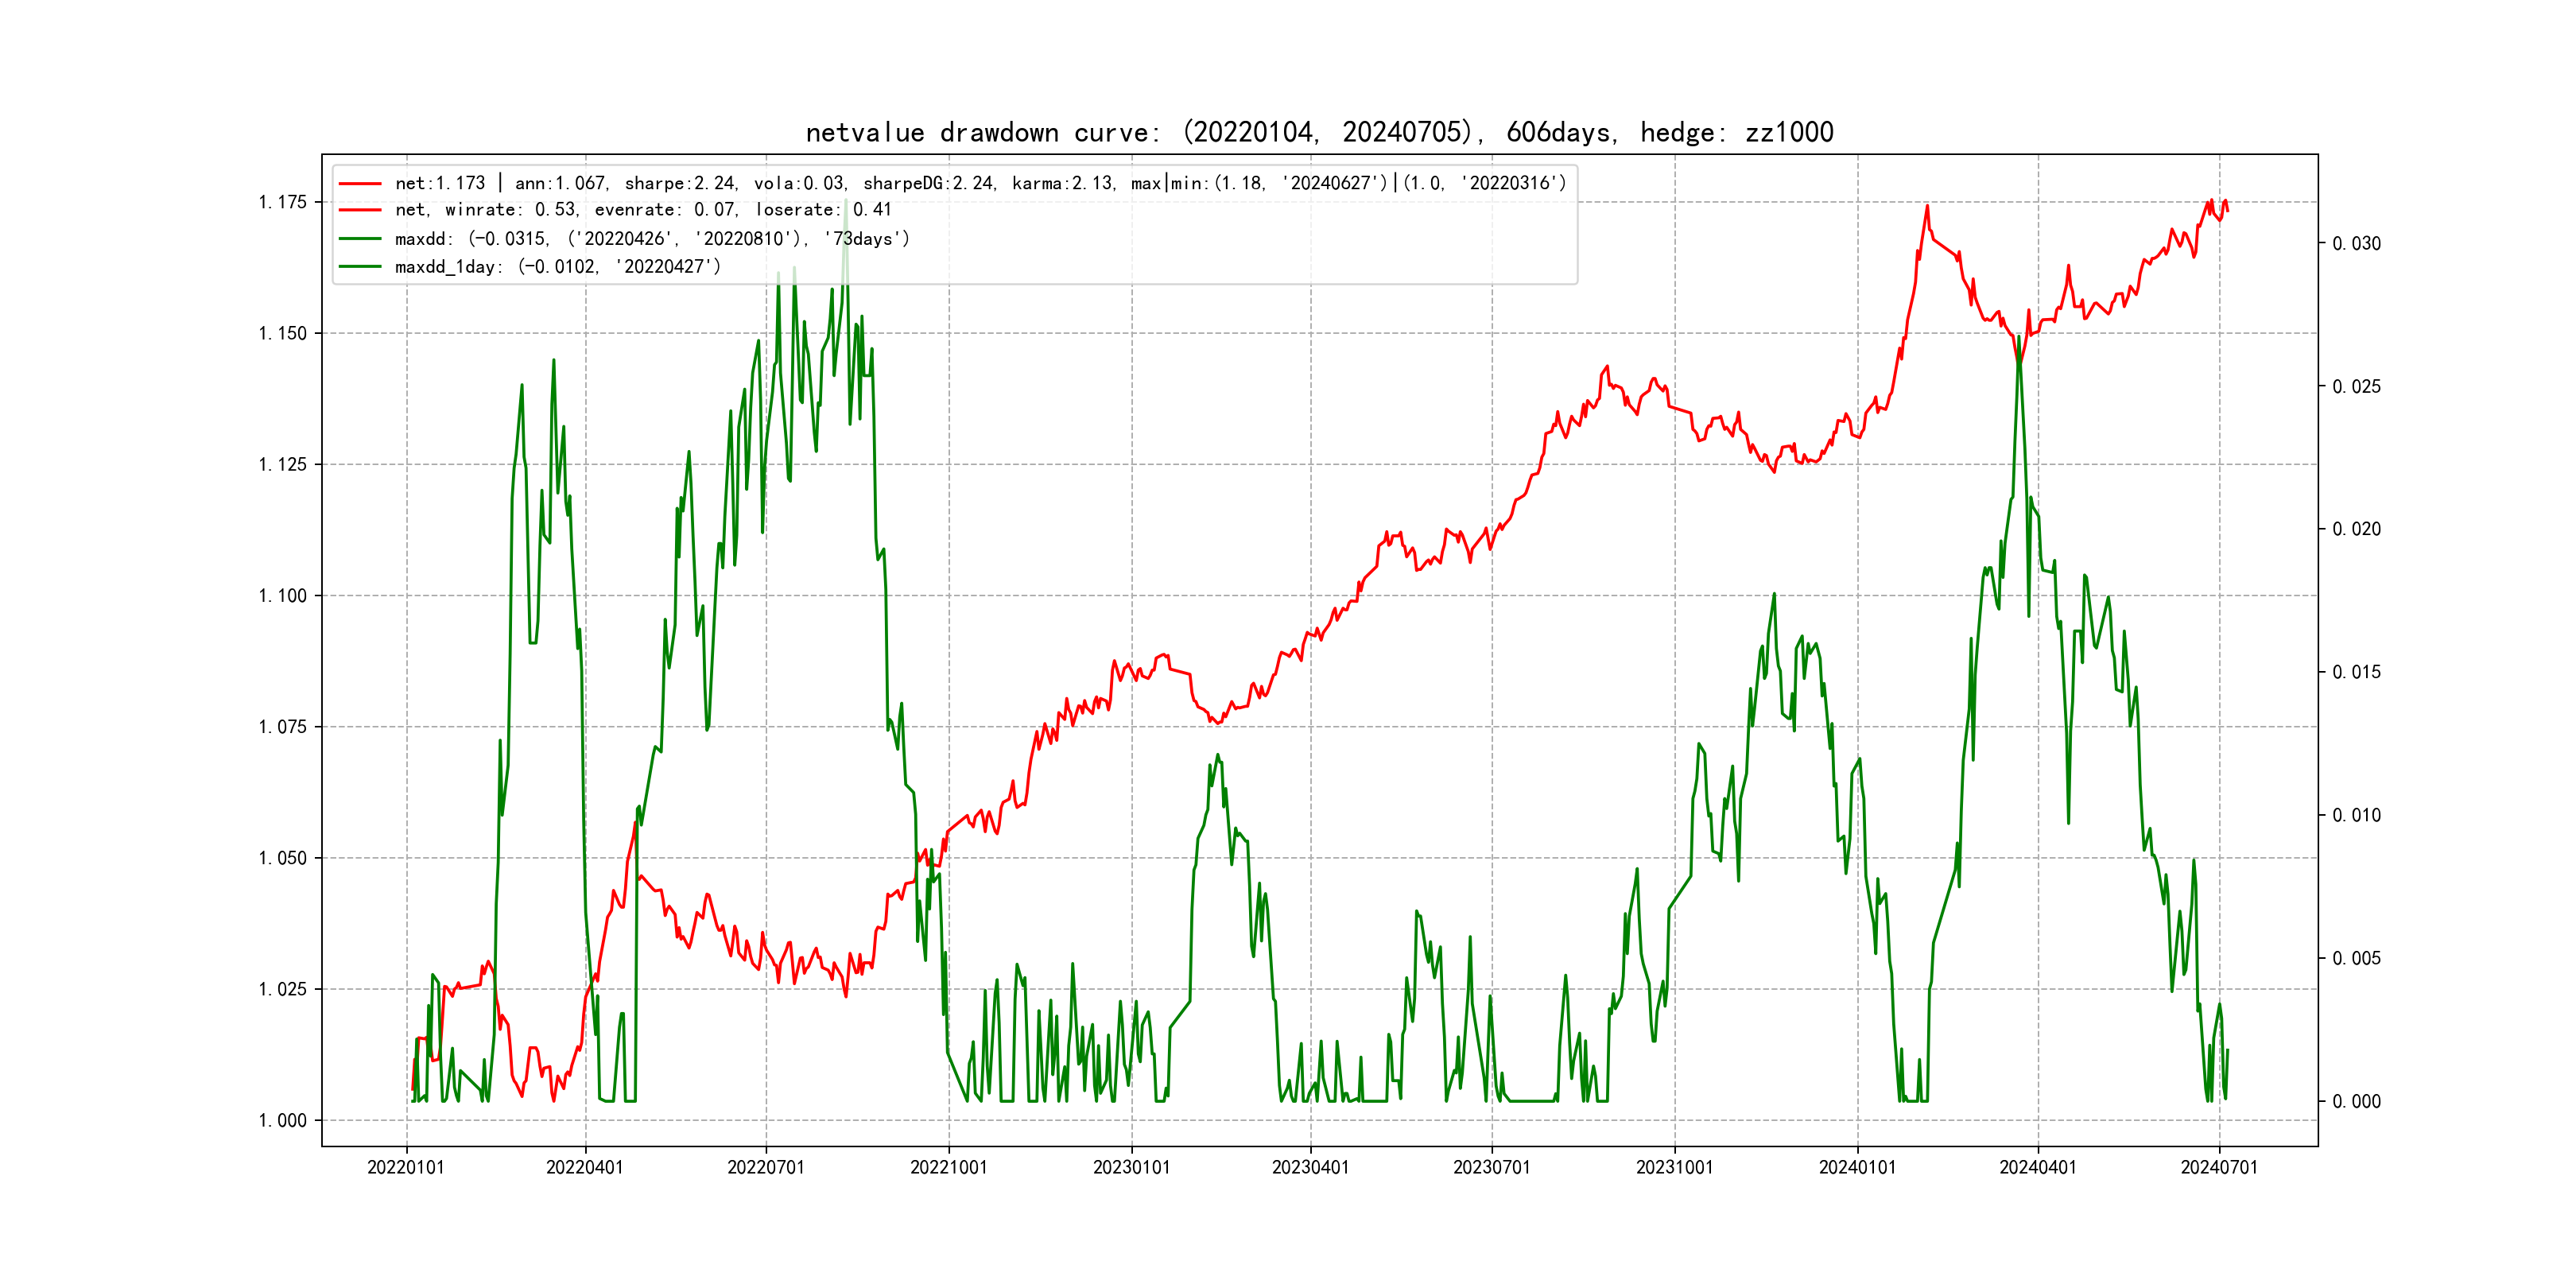Click the red swatch beside 'net, winrate'

360,210
